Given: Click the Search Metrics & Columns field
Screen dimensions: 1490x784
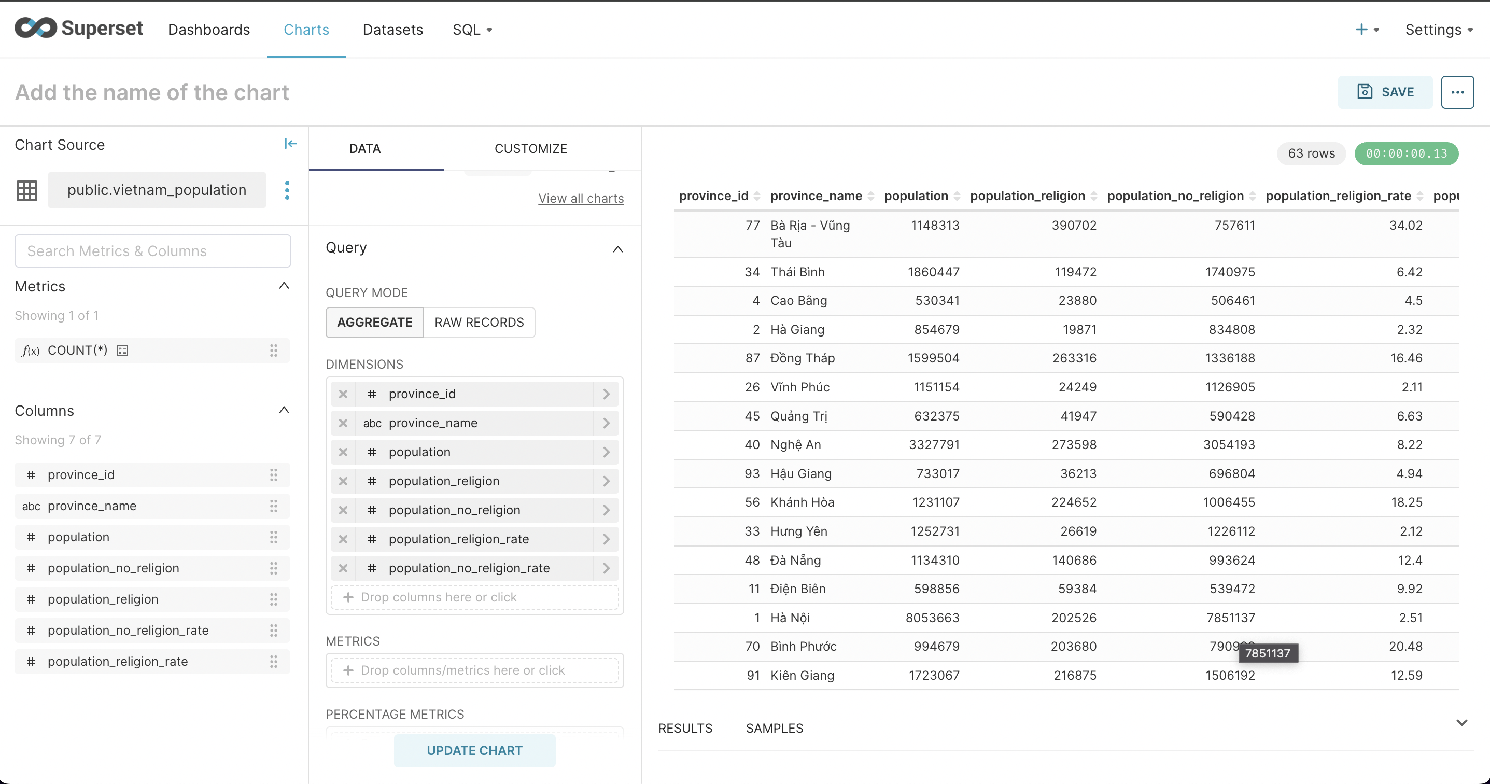Looking at the screenshot, I should coord(153,251).
